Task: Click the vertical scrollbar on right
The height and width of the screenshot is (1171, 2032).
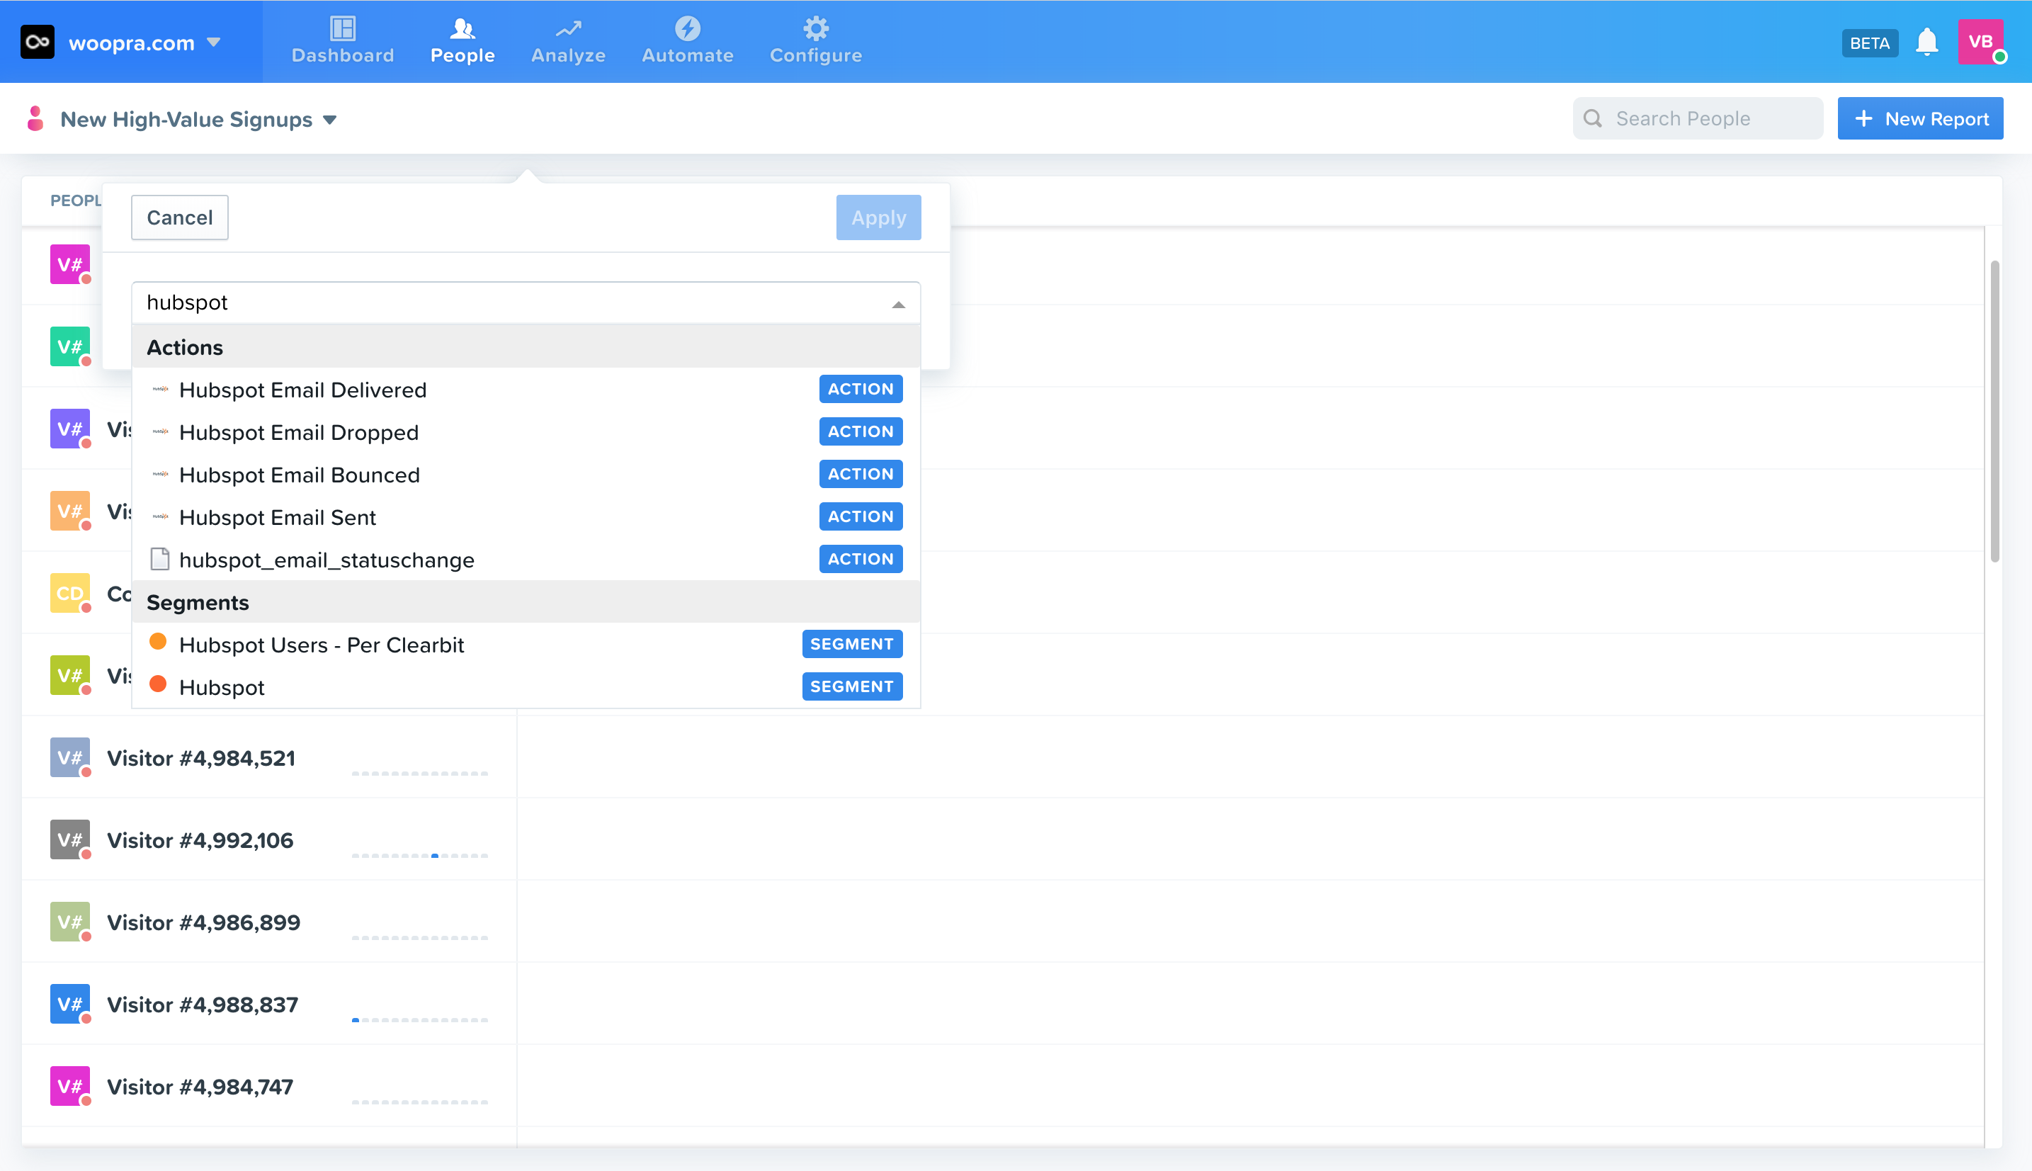Action: click(1995, 410)
